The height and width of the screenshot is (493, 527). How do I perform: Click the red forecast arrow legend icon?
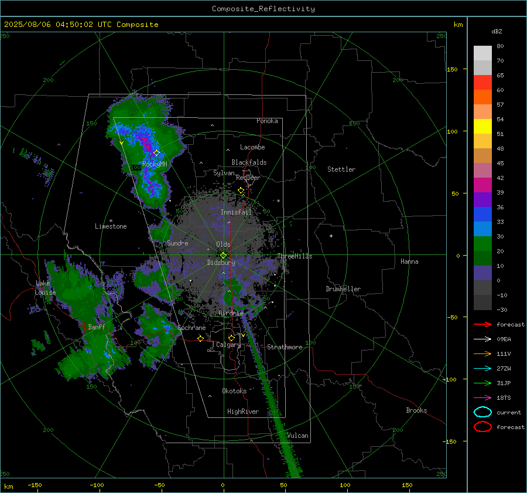pos(482,324)
